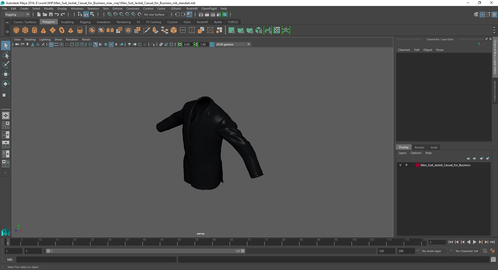
Task: Activate the Move tool
Action: [5, 74]
